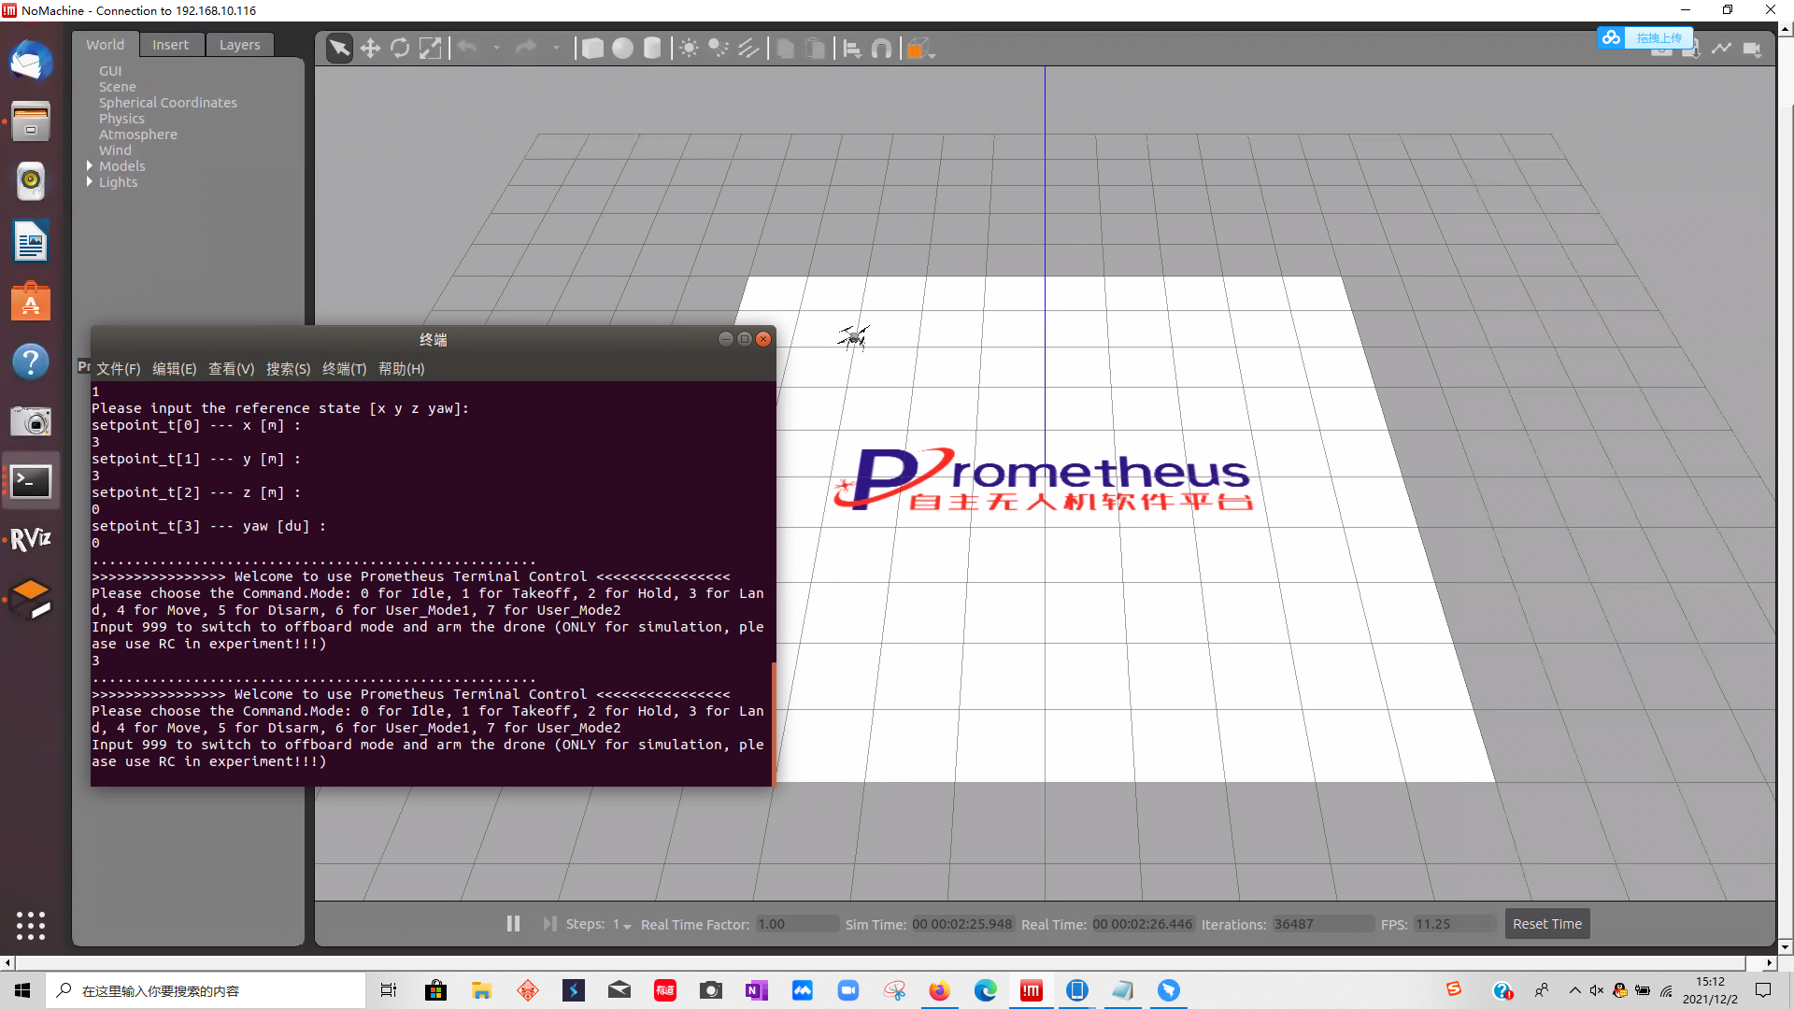
Task: Toggle the snap magnet tool
Action: pyautogui.click(x=882, y=49)
